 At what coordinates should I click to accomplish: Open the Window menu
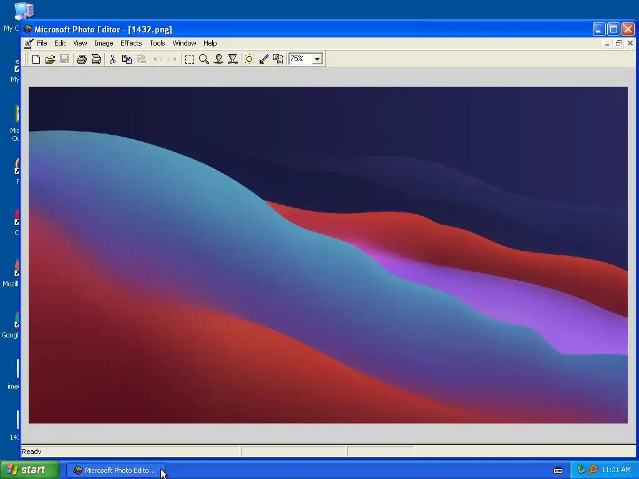[184, 43]
